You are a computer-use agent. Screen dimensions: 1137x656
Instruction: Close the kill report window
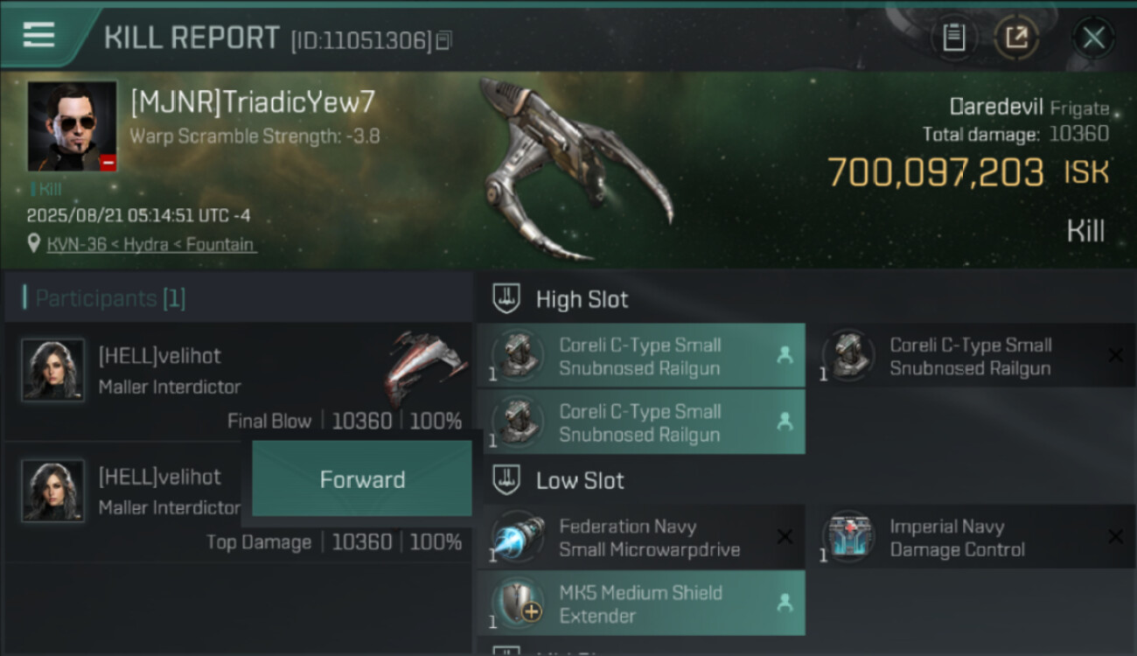tap(1093, 38)
